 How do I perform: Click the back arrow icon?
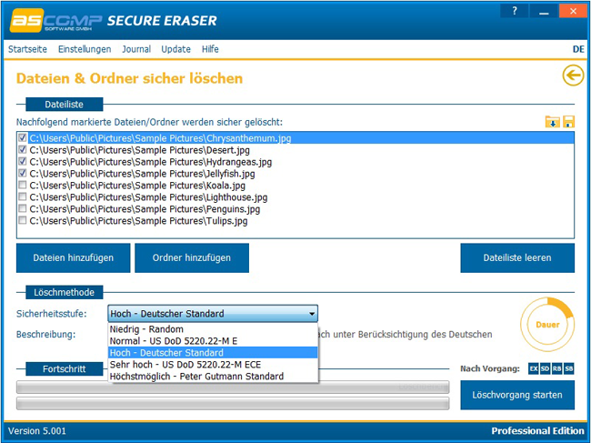573,76
